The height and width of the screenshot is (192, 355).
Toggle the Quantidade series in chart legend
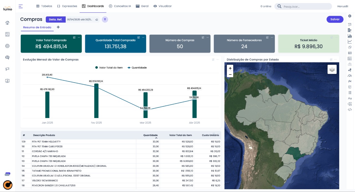point(137,68)
